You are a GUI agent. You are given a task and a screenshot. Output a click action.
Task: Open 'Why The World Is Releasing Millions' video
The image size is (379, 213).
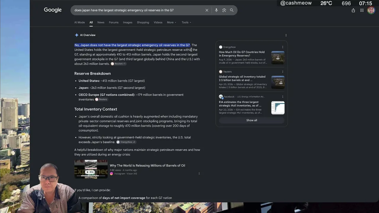(x=147, y=166)
